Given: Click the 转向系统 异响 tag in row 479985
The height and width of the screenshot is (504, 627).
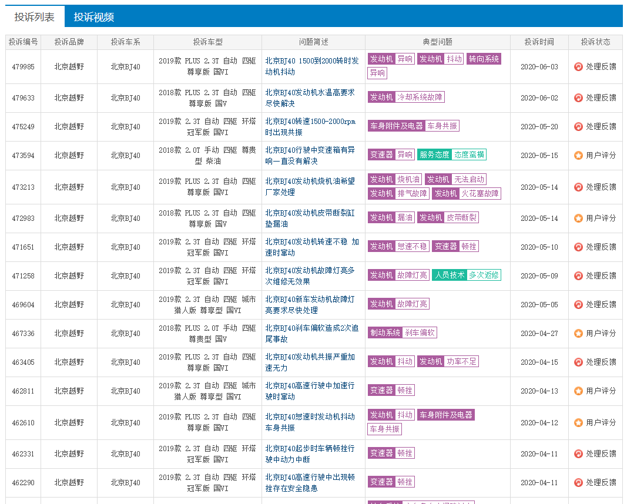Looking at the screenshot, I should (x=484, y=59).
